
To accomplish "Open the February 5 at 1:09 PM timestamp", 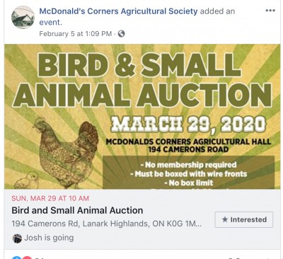I will [x=76, y=34].
